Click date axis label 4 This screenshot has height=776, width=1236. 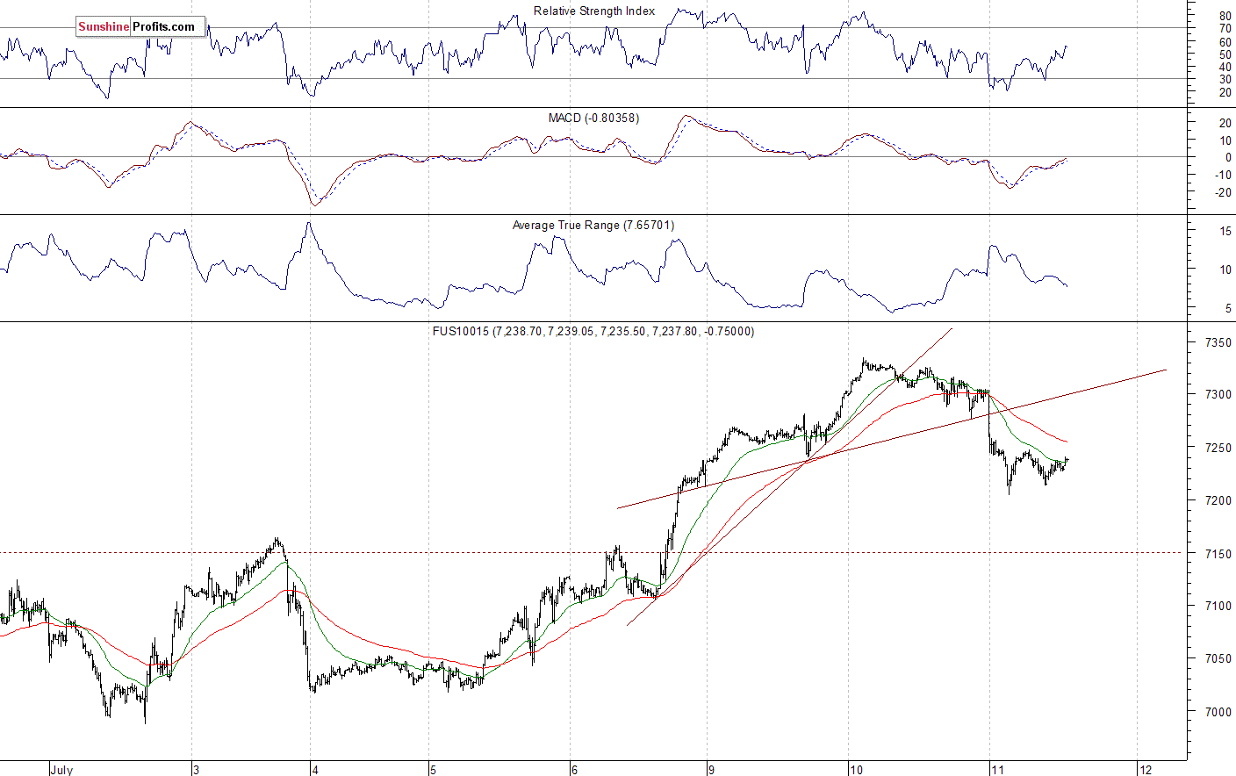coord(315,770)
